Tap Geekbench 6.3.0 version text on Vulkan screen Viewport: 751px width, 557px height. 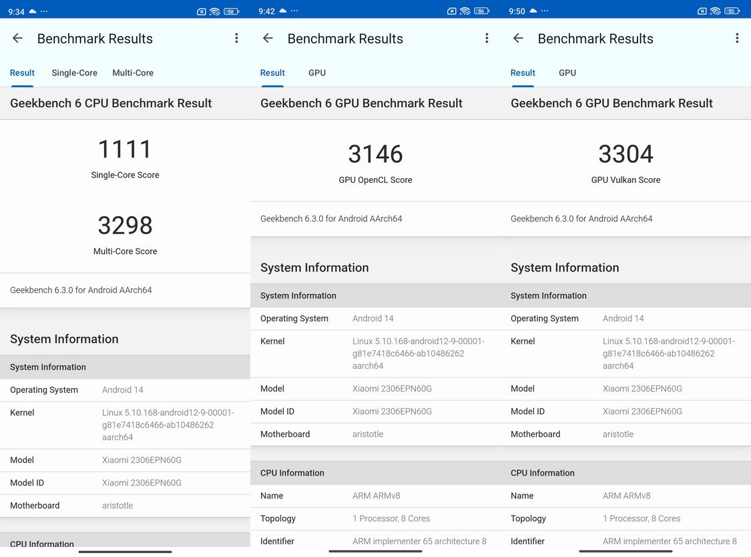(581, 219)
